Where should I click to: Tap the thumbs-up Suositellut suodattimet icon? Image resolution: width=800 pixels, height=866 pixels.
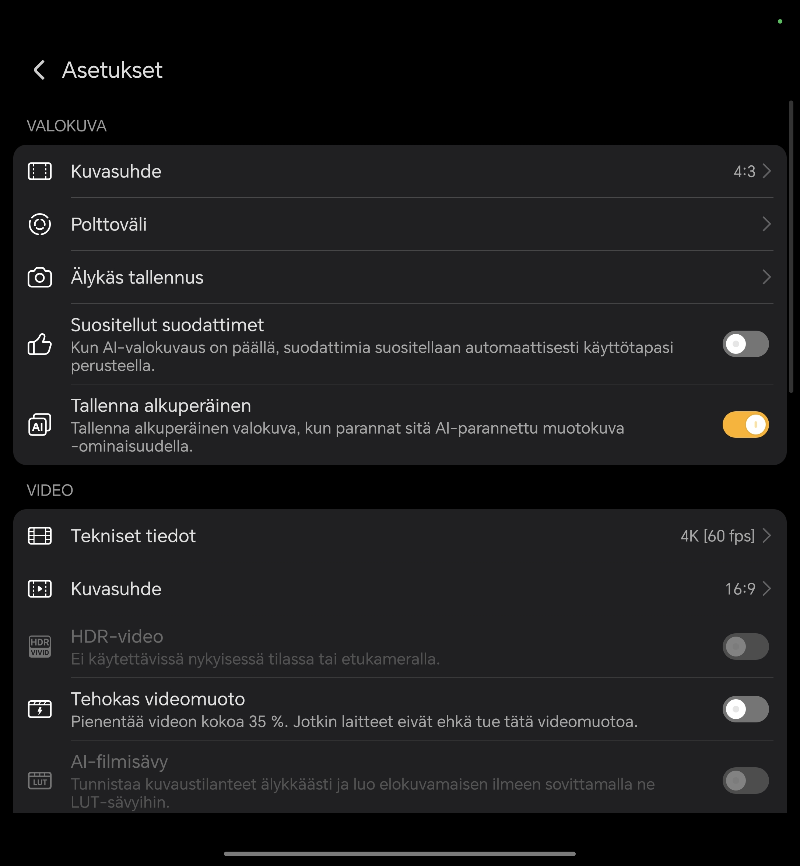[40, 345]
